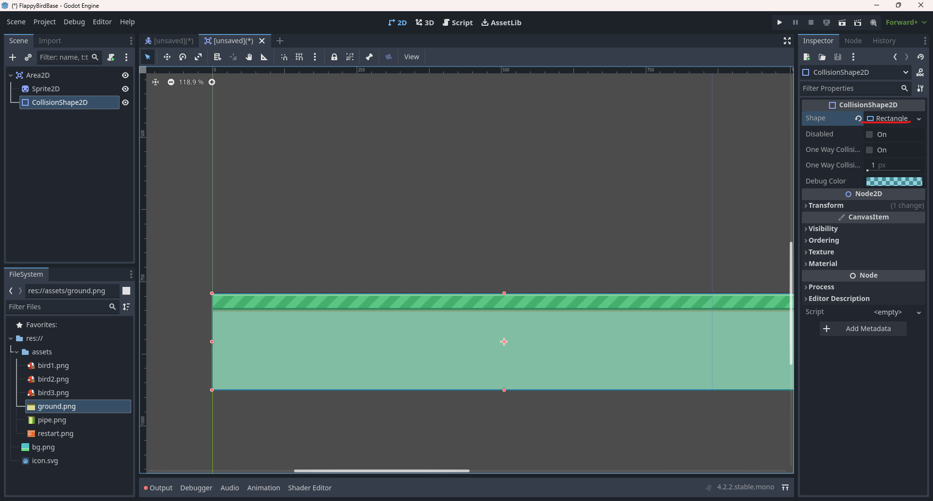This screenshot has width=933, height=501.
Task: Open the Debug Color swatch
Action: pos(894,181)
